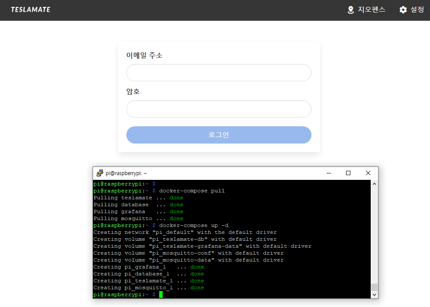Click 'pi_mosquitto-data' volume line
This screenshot has width=430, height=307.
(189, 260)
